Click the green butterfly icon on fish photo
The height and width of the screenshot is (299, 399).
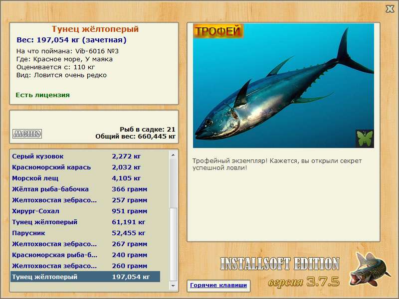pyautogui.click(x=365, y=139)
